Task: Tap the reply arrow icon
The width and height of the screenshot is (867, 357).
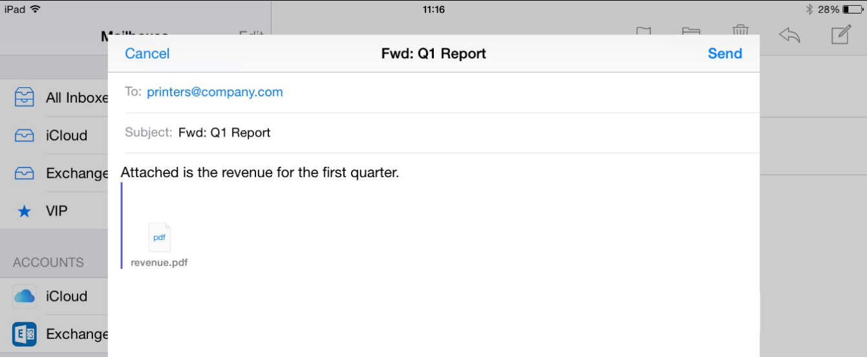Action: point(789,35)
